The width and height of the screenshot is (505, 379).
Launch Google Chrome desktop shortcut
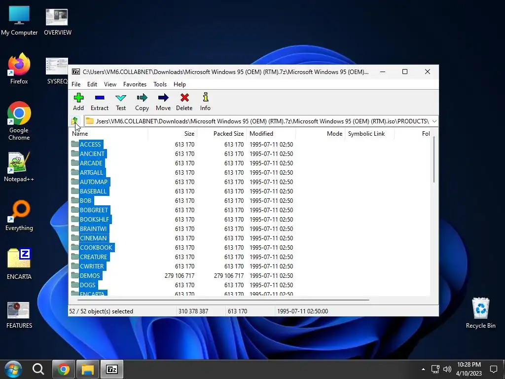click(x=19, y=121)
